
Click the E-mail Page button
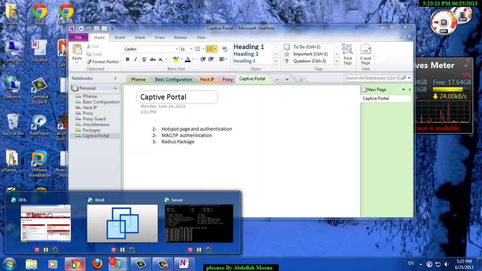point(366,55)
